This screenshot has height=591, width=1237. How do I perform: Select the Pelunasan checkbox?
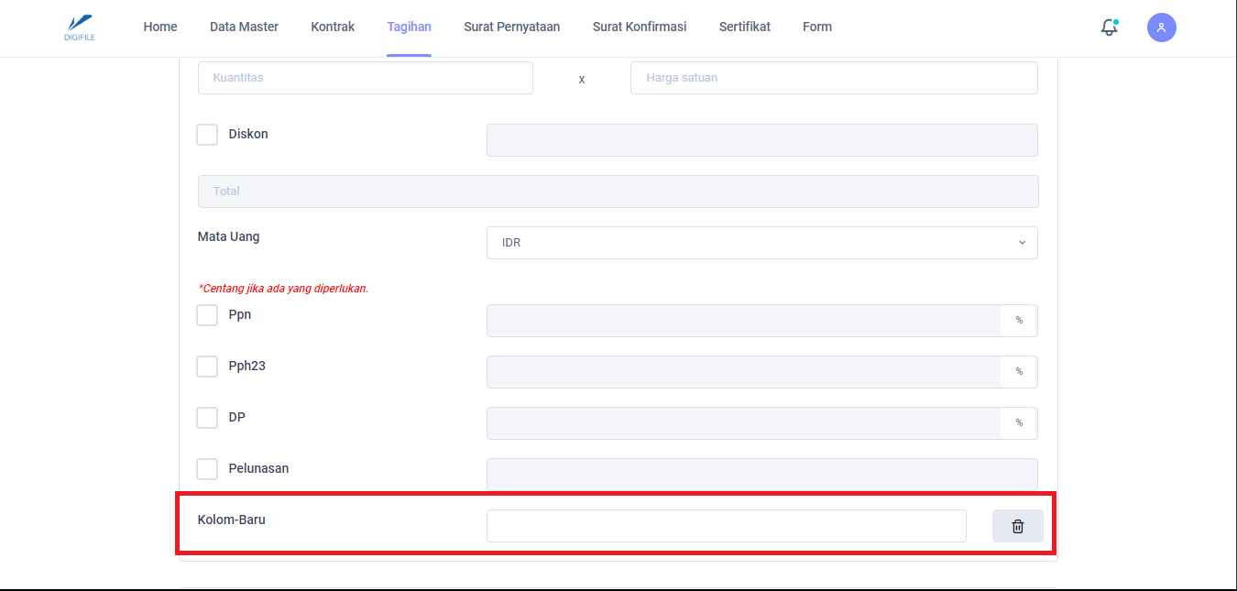[x=207, y=469]
